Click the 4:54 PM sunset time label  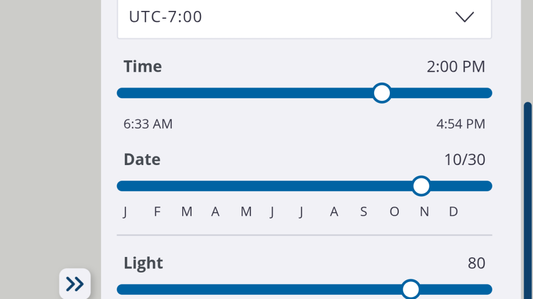pyautogui.click(x=461, y=124)
